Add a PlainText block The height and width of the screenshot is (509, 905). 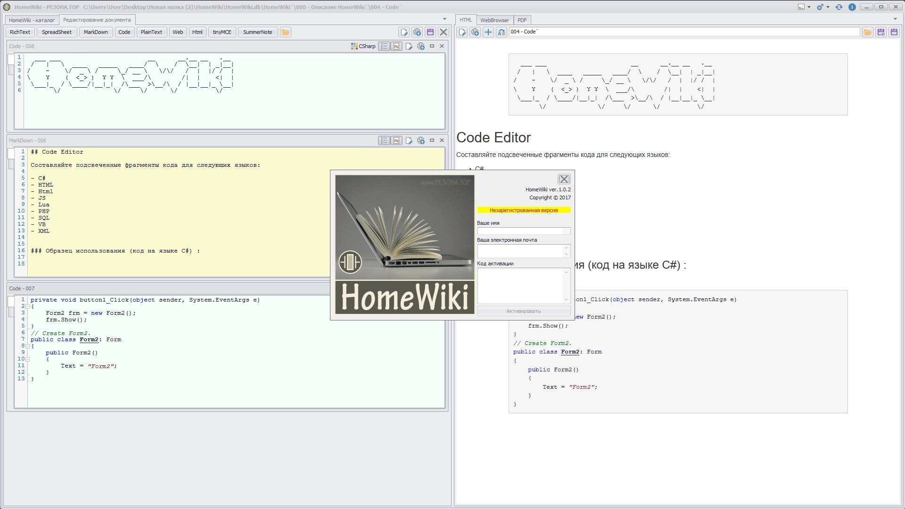[x=151, y=32]
